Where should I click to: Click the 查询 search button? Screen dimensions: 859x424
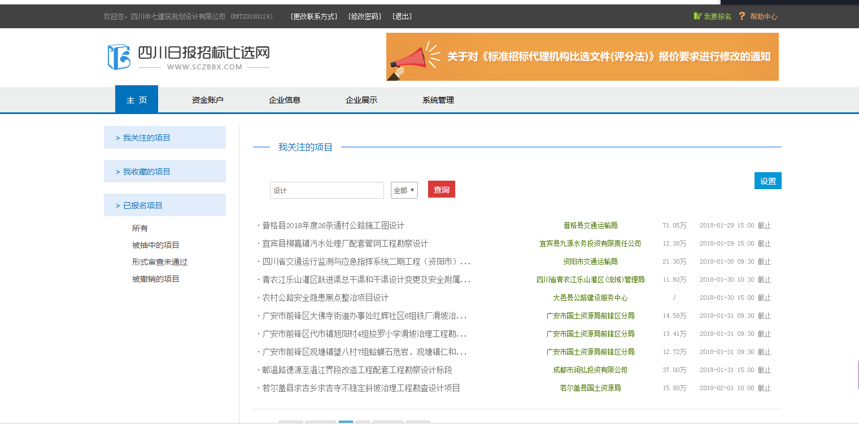click(441, 189)
